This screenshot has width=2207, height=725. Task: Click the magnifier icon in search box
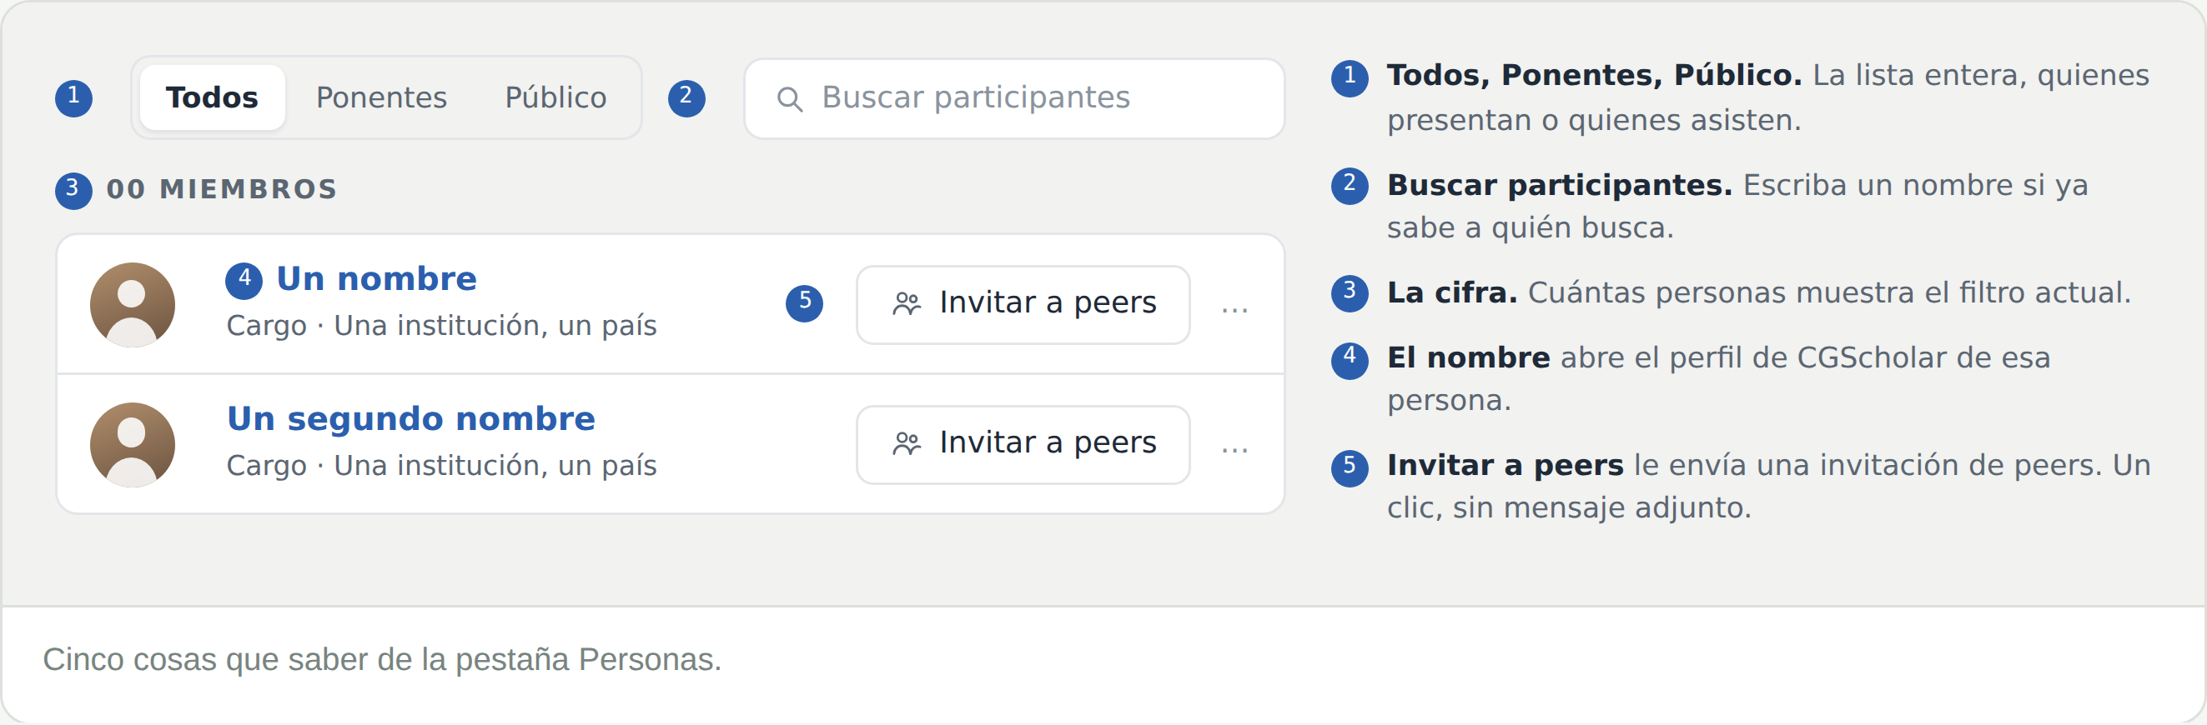coord(789,99)
